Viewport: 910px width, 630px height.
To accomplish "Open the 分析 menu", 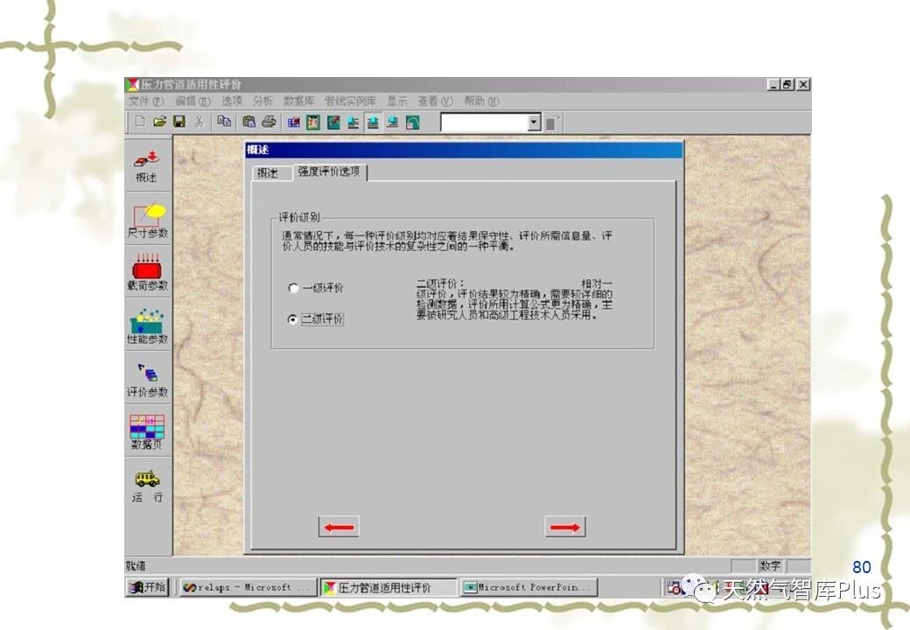I will click(262, 101).
